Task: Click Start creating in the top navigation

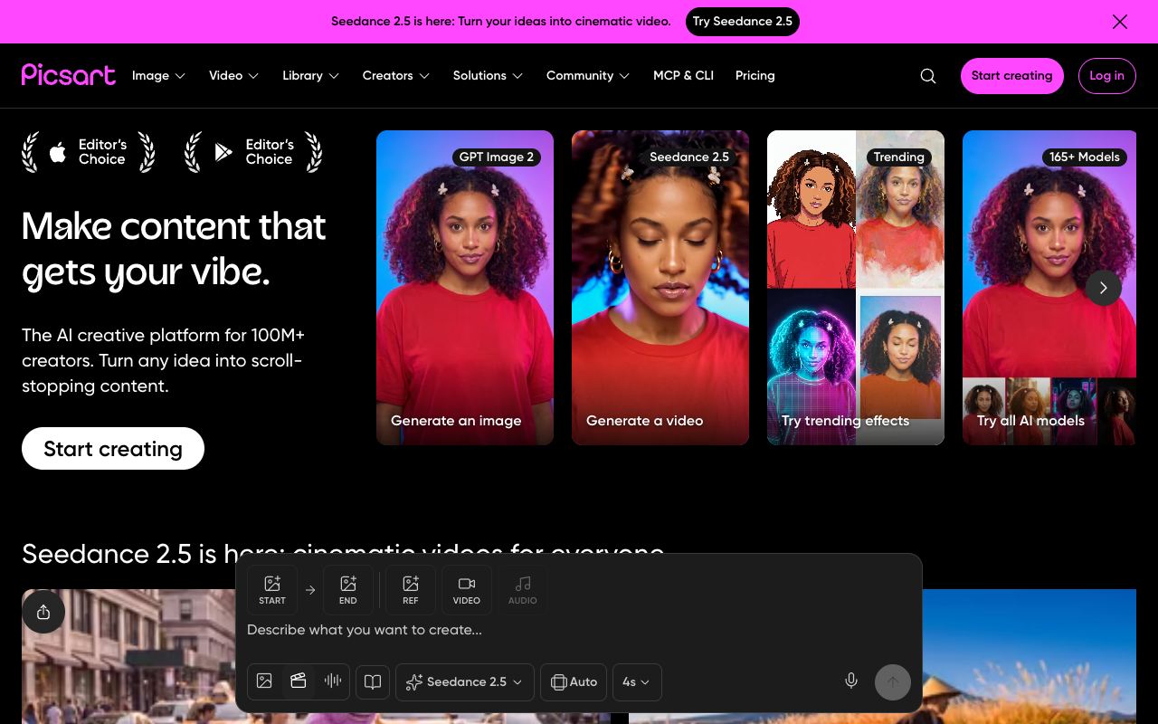Action: [1012, 76]
